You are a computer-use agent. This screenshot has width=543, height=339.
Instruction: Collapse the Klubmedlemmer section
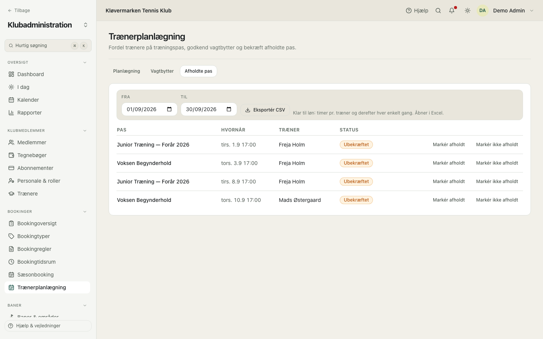click(85, 131)
